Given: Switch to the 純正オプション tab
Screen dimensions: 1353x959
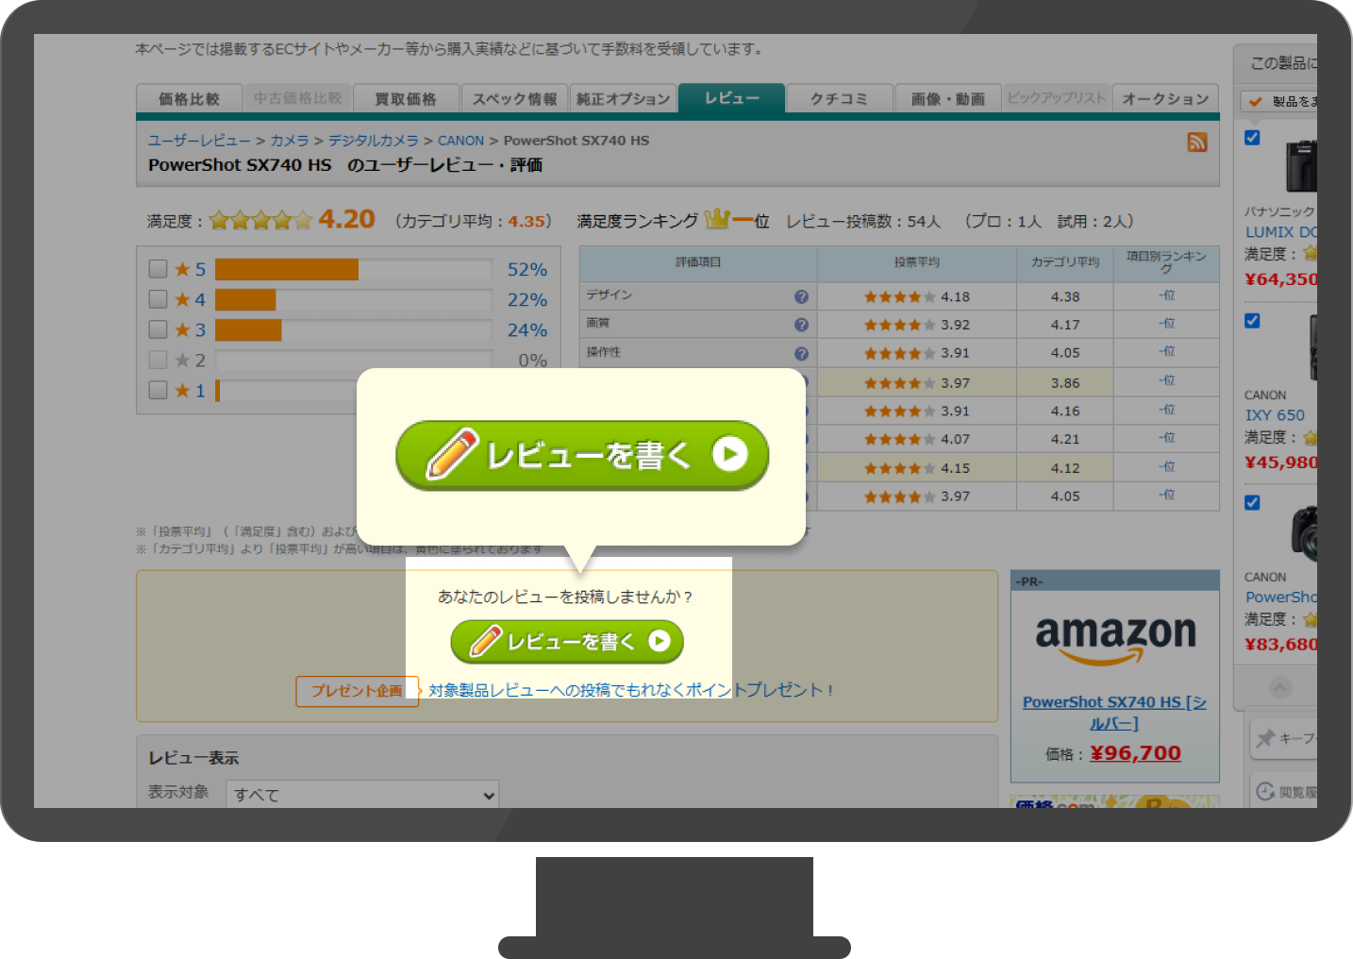Looking at the screenshot, I should pos(623,99).
